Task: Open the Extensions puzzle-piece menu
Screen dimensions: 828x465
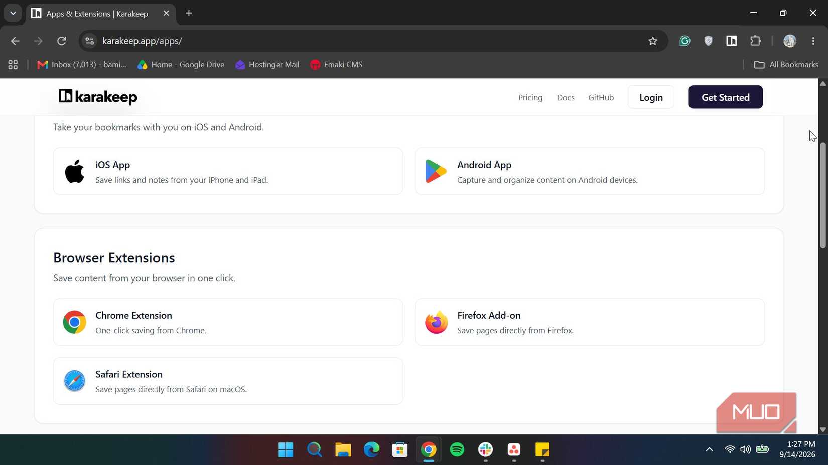Action: coord(755,41)
